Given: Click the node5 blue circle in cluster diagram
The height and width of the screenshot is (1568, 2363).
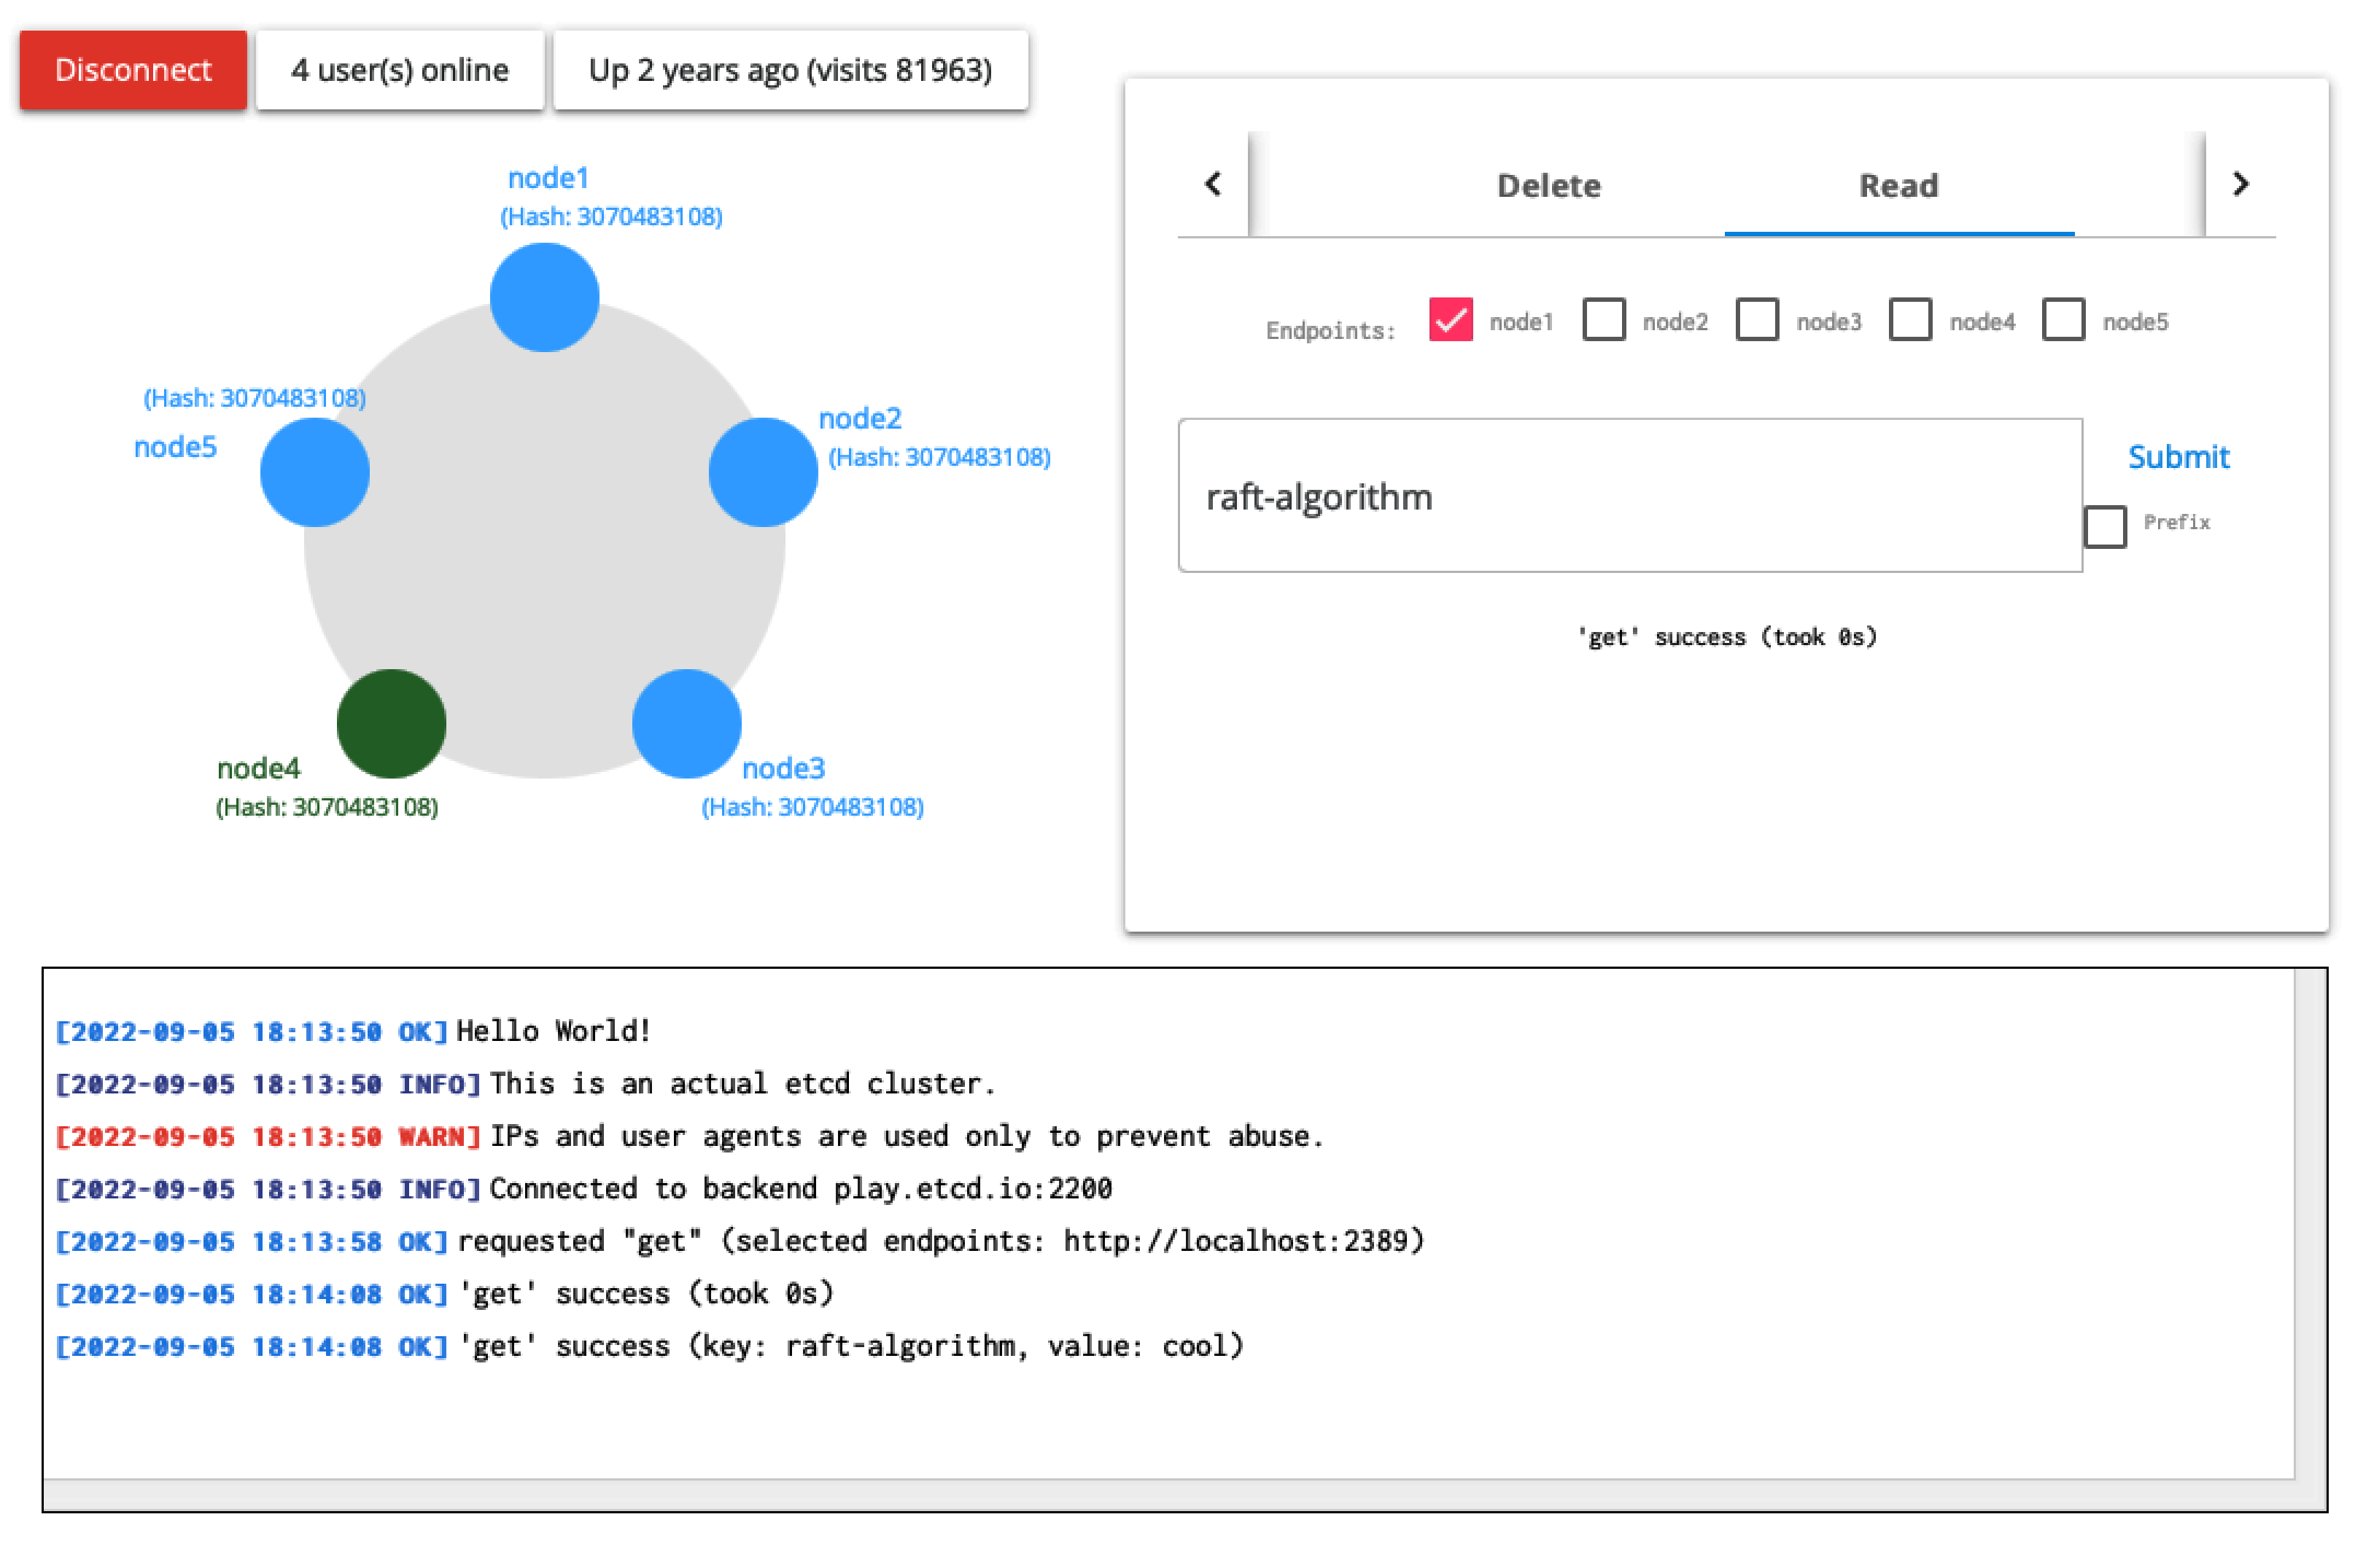Looking at the screenshot, I should pos(315,472).
